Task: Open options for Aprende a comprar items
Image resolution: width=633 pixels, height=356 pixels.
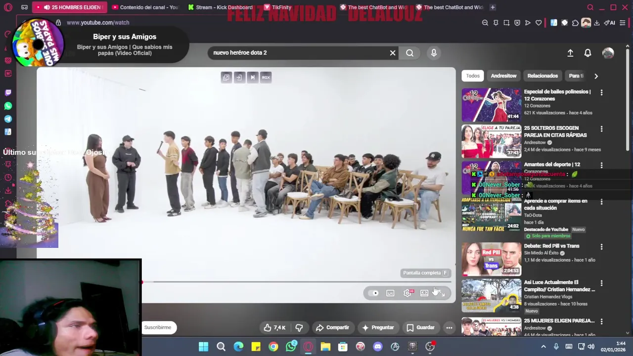Action: (601, 202)
